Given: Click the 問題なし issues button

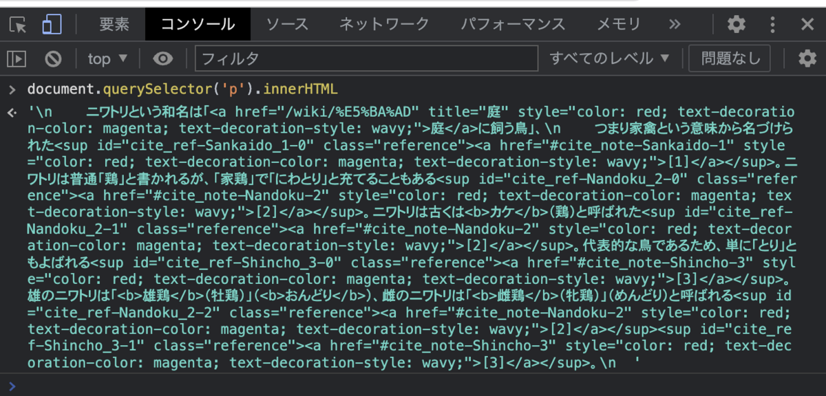Looking at the screenshot, I should [731, 58].
